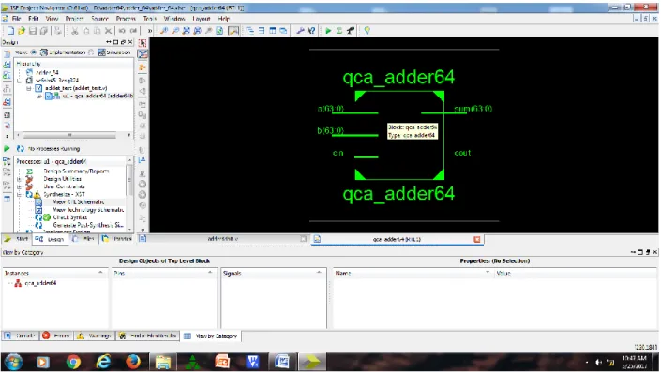Switch to the Libraries tab

[117, 239]
